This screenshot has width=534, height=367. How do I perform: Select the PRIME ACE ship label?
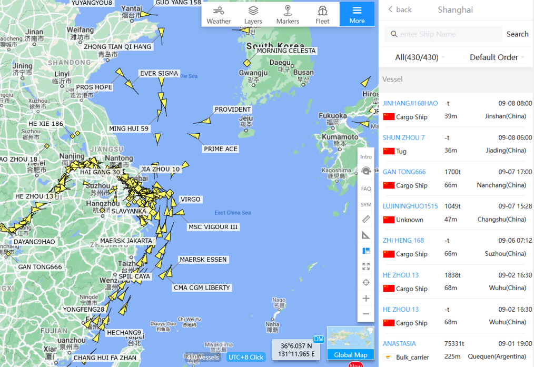[x=221, y=149]
